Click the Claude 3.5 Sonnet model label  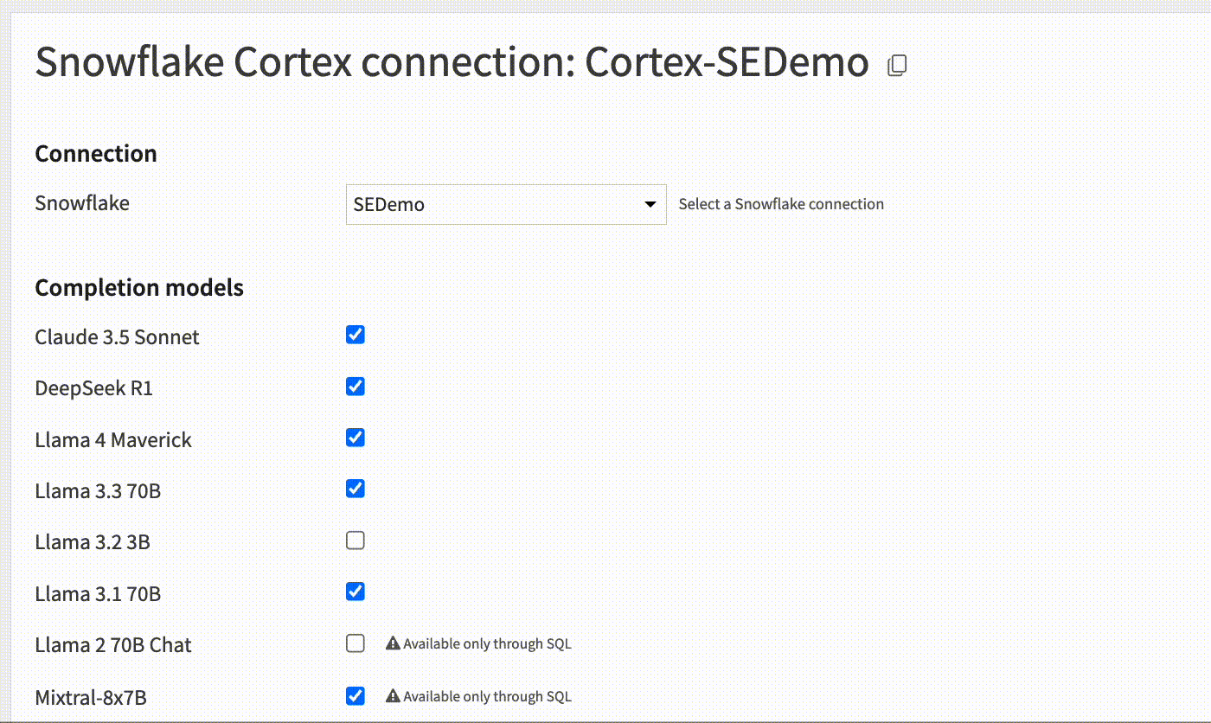click(x=117, y=337)
